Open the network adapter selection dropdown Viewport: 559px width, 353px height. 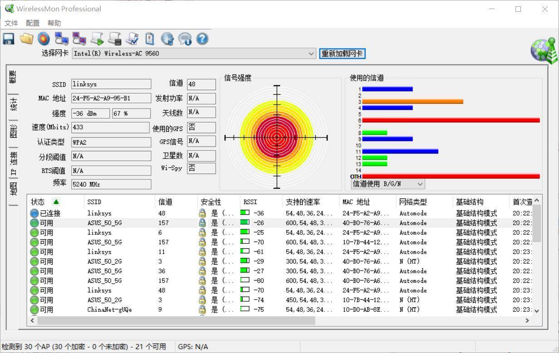click(x=311, y=53)
